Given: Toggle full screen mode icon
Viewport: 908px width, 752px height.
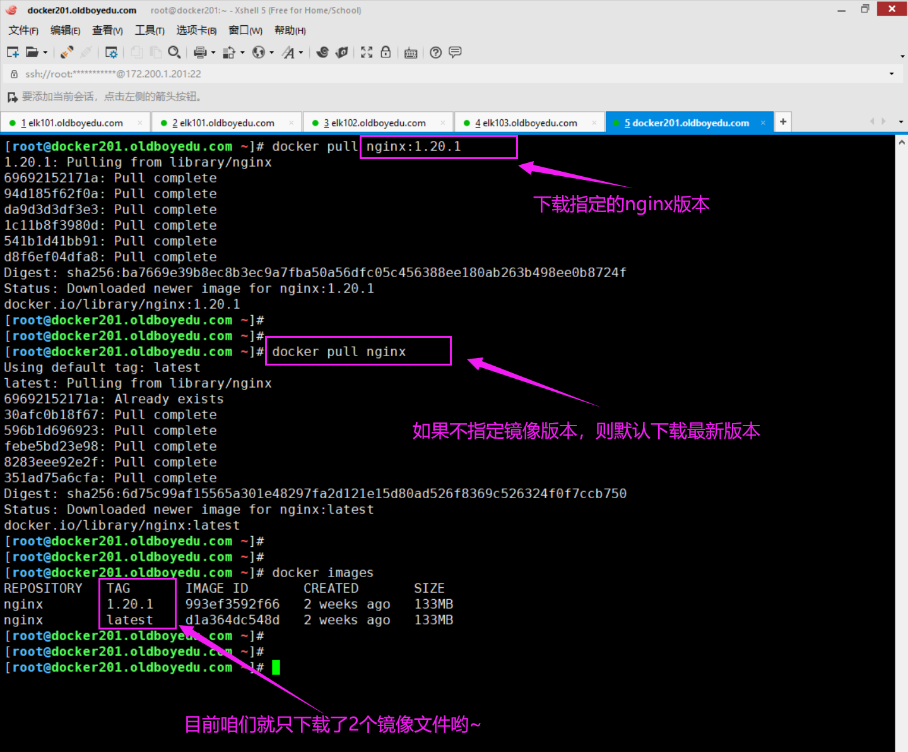Looking at the screenshot, I should [367, 52].
